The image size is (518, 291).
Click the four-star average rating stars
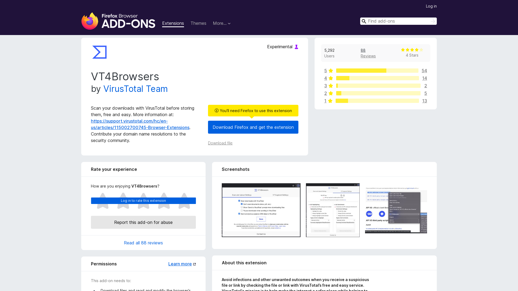412,50
